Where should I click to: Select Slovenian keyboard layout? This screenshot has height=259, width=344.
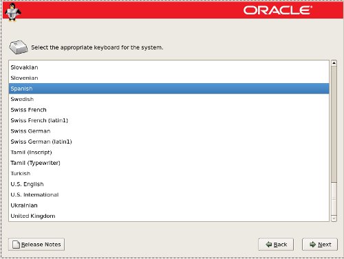[169, 78]
